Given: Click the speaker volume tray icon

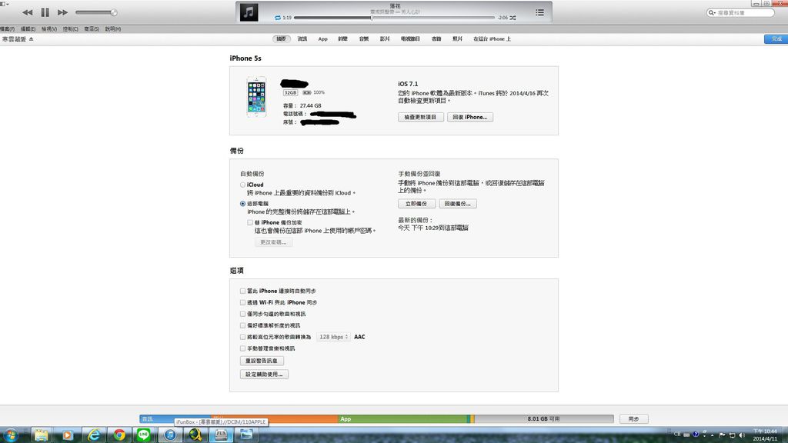Looking at the screenshot, I should tap(742, 435).
